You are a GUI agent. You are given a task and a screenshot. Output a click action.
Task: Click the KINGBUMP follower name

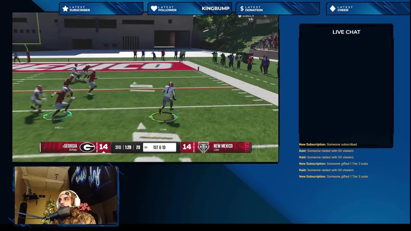pos(215,8)
